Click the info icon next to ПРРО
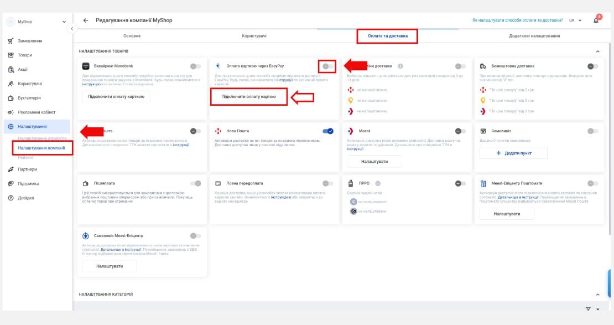This screenshot has width=614, height=325. 378,183
